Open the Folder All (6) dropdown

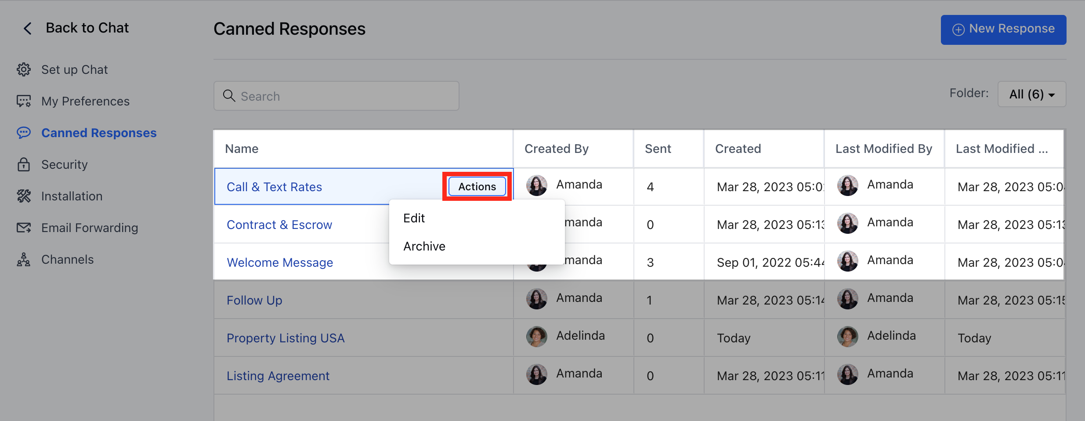[1031, 94]
